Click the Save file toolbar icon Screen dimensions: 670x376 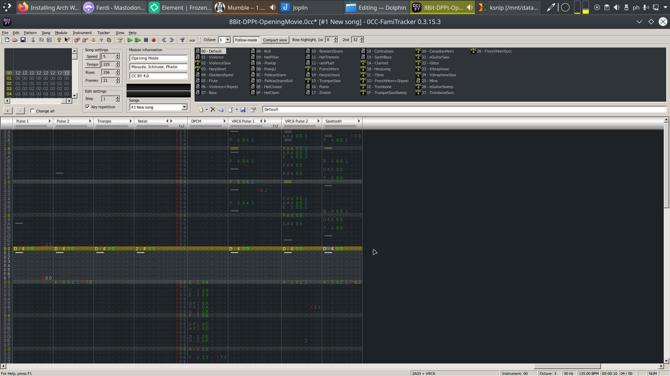point(23,40)
